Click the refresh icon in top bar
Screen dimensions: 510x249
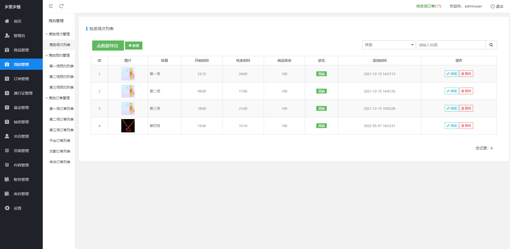tap(61, 6)
